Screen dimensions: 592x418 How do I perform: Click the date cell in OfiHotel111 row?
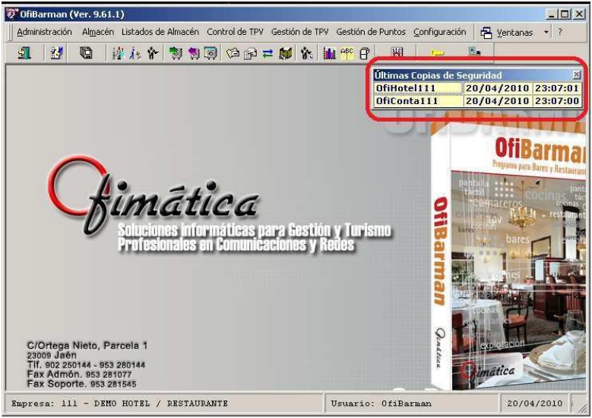point(497,88)
